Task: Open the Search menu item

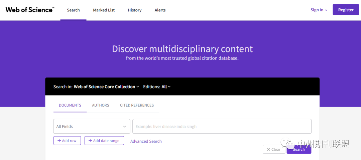Action: coord(73,10)
